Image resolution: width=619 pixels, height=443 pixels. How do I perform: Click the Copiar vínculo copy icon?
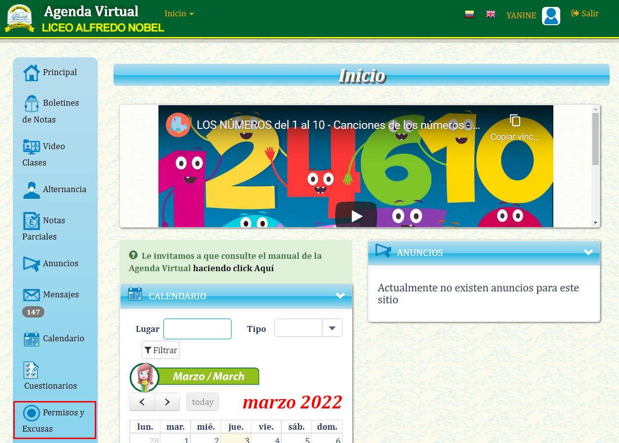[515, 121]
